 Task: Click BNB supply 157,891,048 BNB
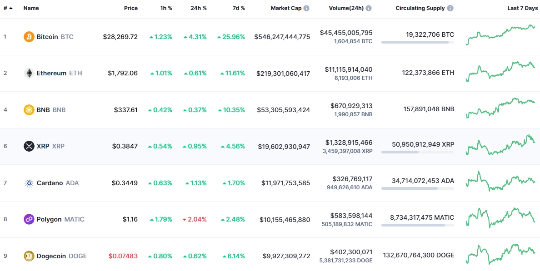429,109
